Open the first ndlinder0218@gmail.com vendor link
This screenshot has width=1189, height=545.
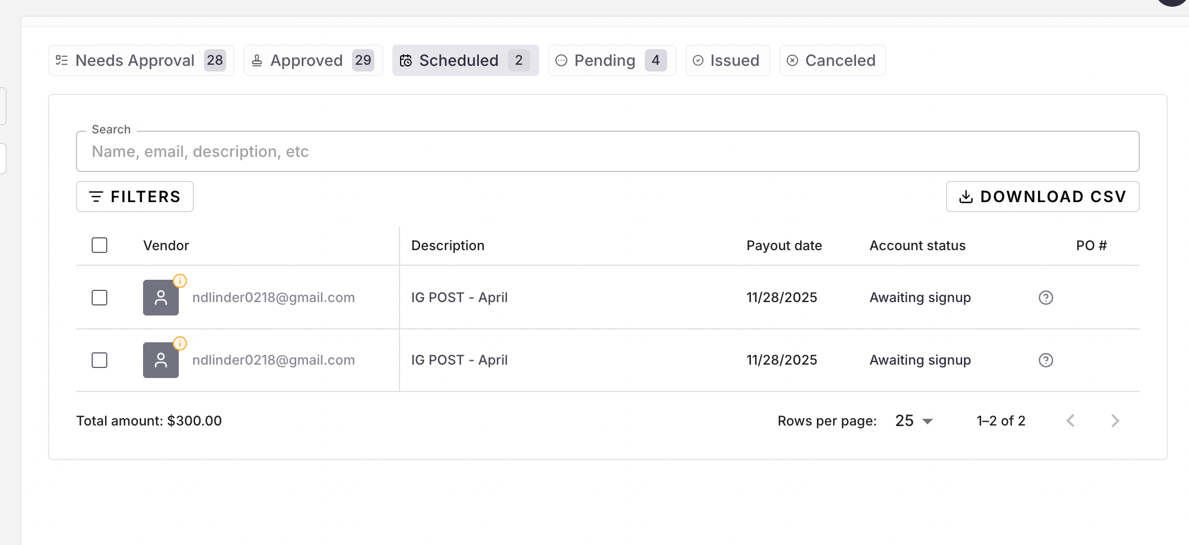click(x=273, y=298)
